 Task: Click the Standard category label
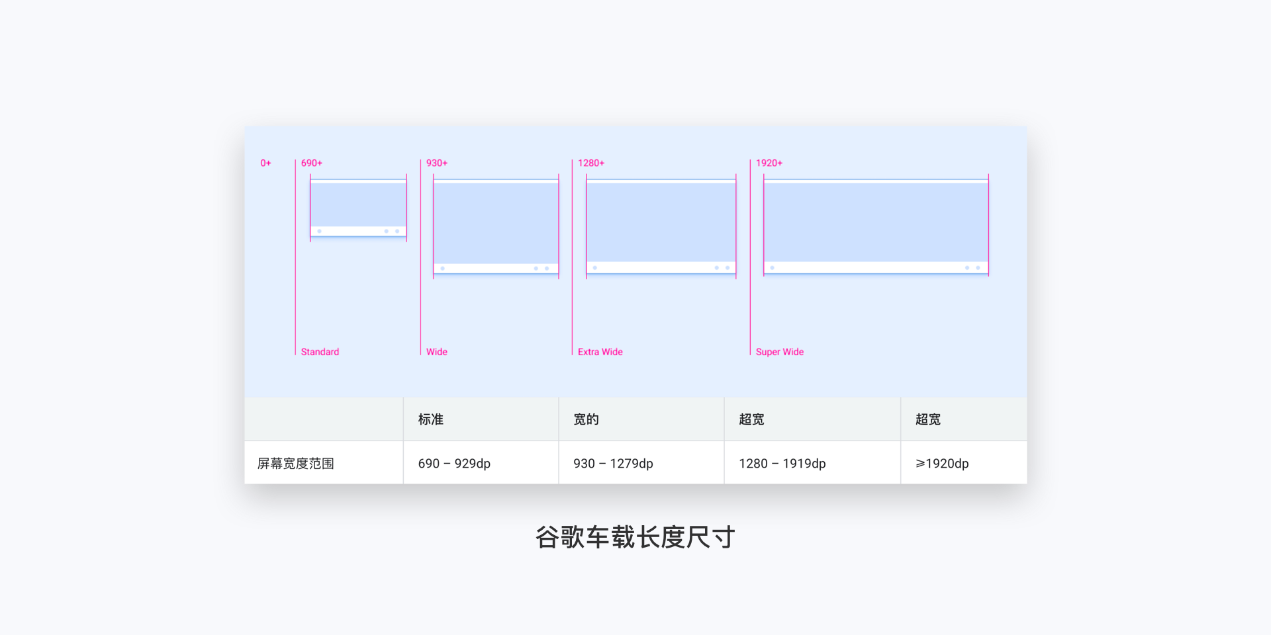pyautogui.click(x=320, y=352)
